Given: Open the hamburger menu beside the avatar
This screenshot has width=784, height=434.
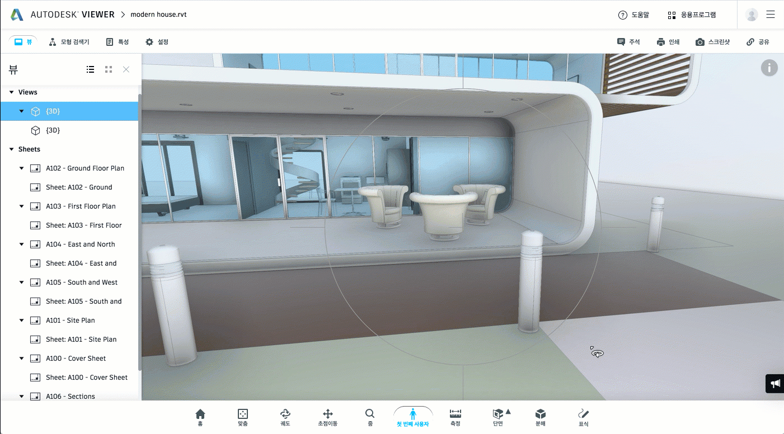Looking at the screenshot, I should [771, 15].
